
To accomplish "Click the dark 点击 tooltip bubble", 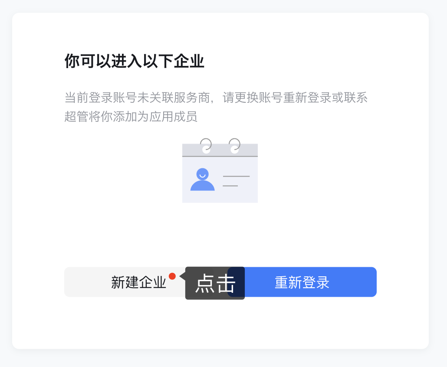I will click(x=215, y=283).
